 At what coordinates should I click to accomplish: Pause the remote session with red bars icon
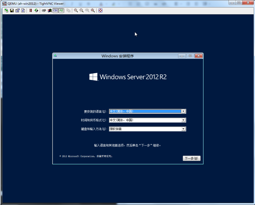[31, 11]
